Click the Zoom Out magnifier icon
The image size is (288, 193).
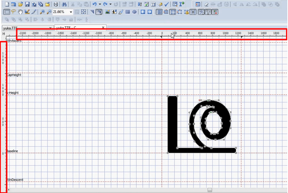tap(49, 12)
